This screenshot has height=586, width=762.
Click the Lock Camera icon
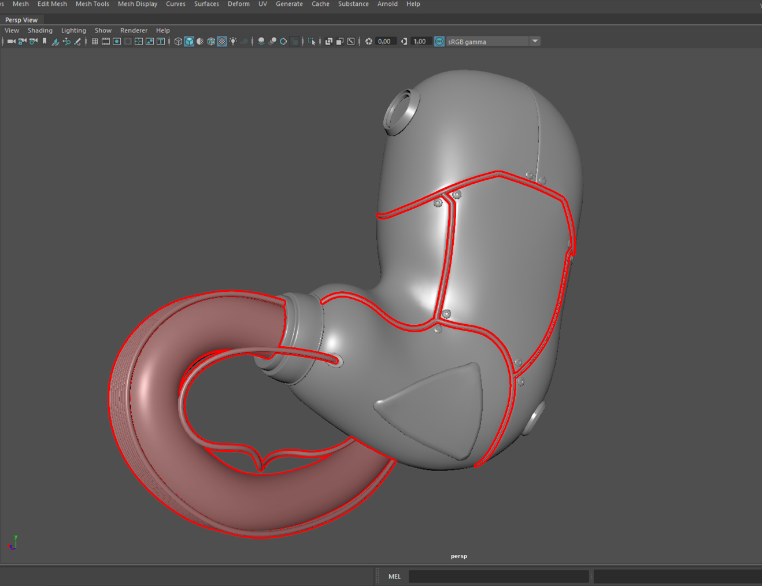point(22,42)
